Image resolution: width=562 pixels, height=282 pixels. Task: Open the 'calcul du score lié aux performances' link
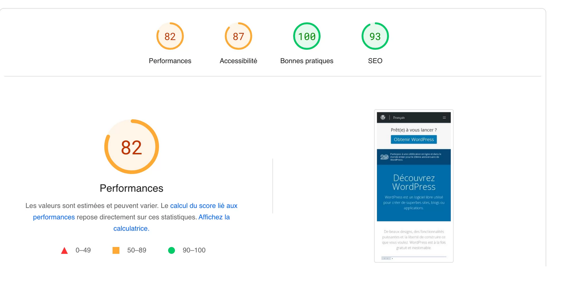point(204,206)
